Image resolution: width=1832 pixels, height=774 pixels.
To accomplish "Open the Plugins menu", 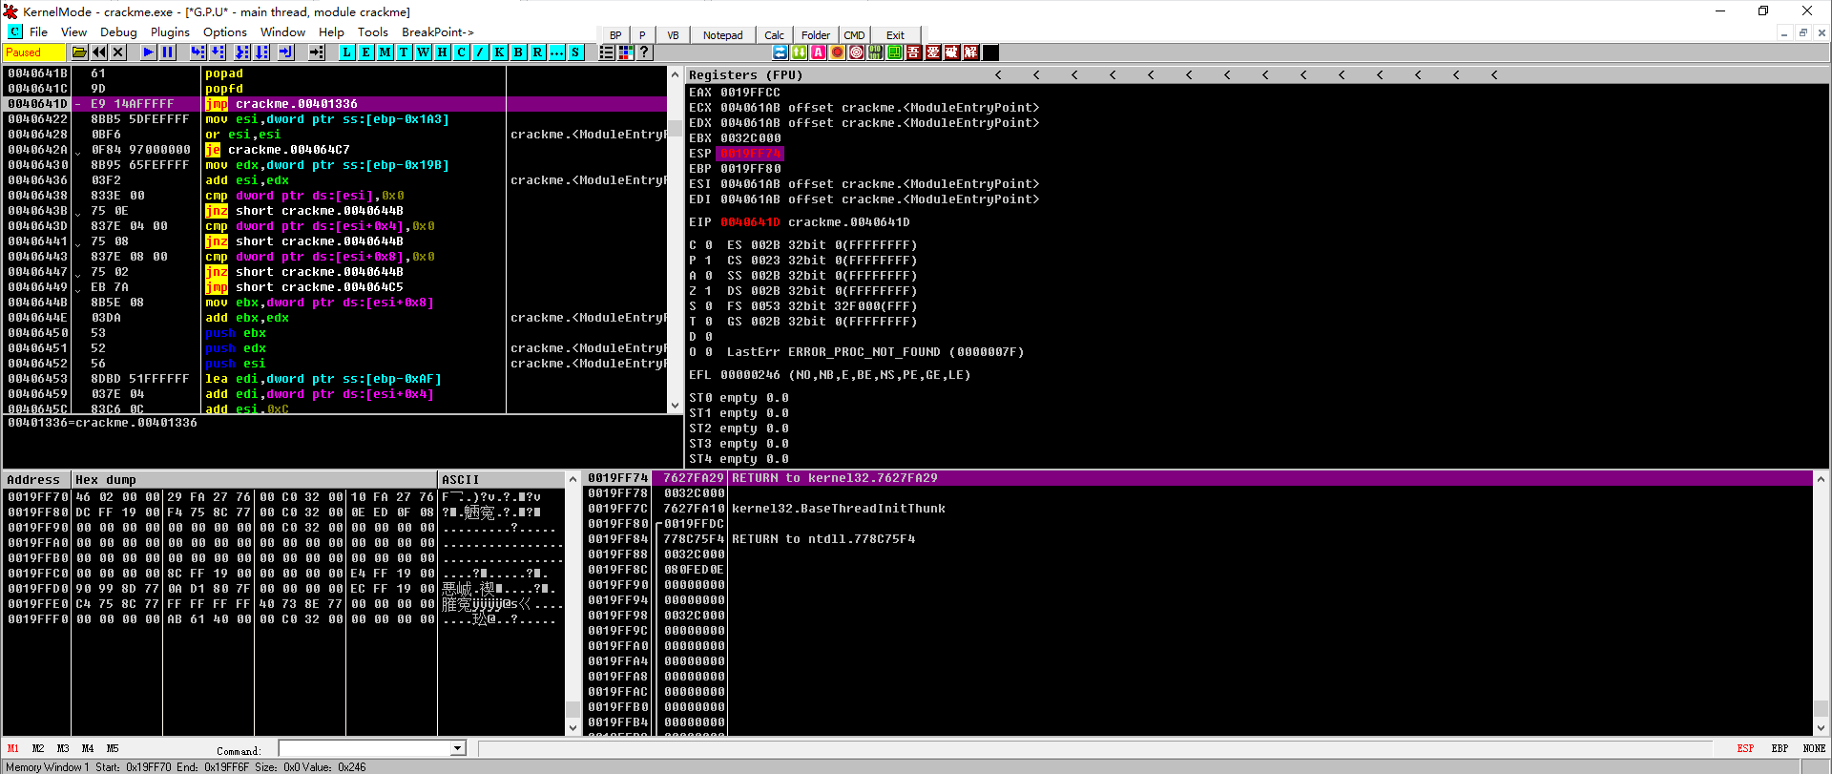I will pyautogui.click(x=170, y=32).
